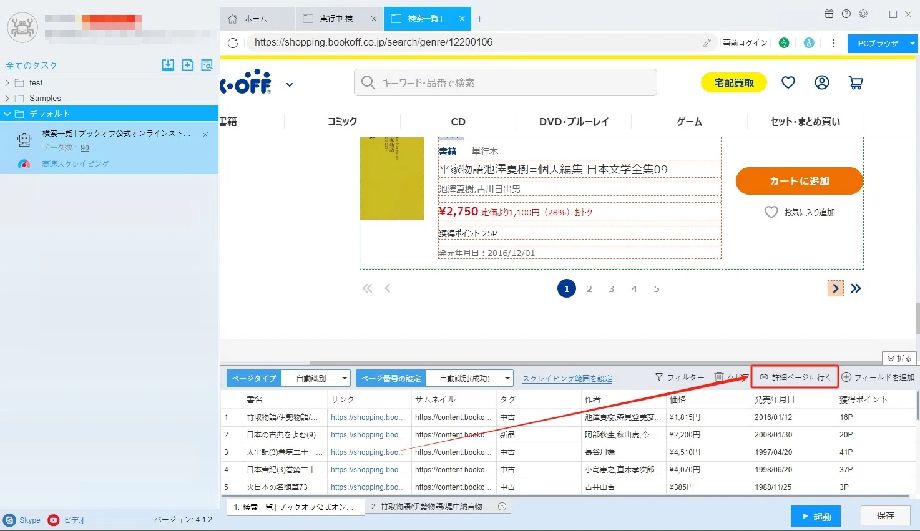This screenshot has width=920, height=531.
Task: Open the ページタイプ 自動識別 dropdown
Action: click(x=315, y=378)
